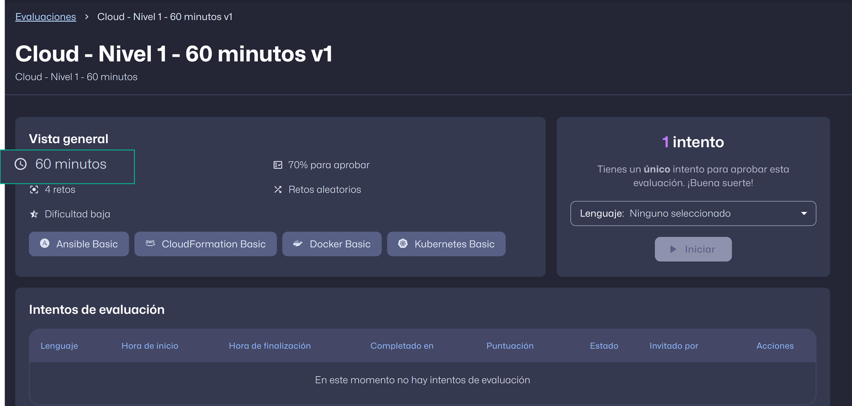Viewport: 852px width, 406px height.
Task: Click the Dificultad baja star icon
Action: (x=34, y=214)
